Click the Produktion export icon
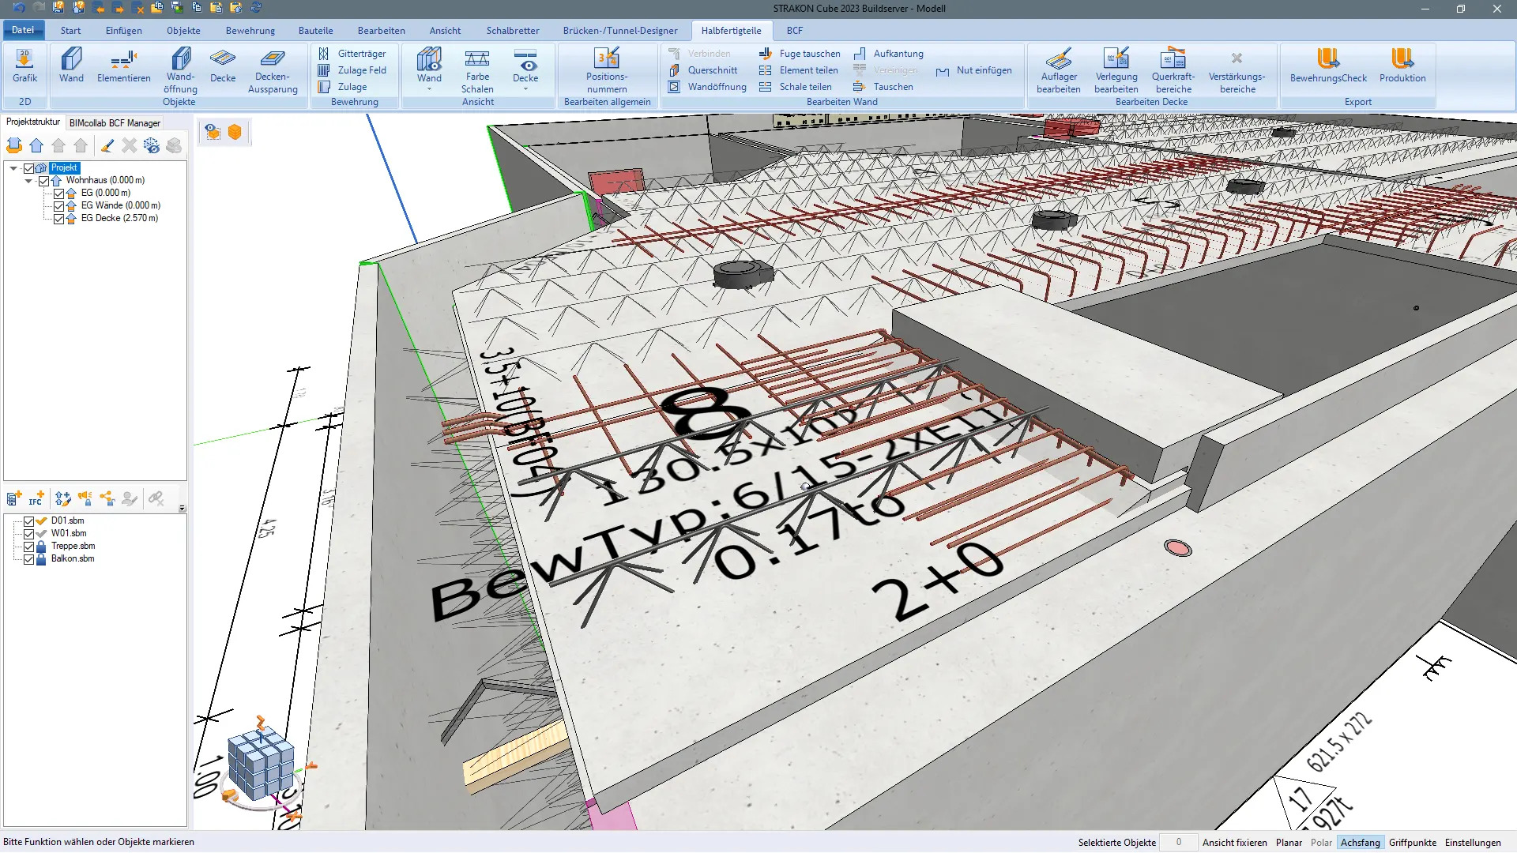1517x853 pixels. pos(1402,59)
